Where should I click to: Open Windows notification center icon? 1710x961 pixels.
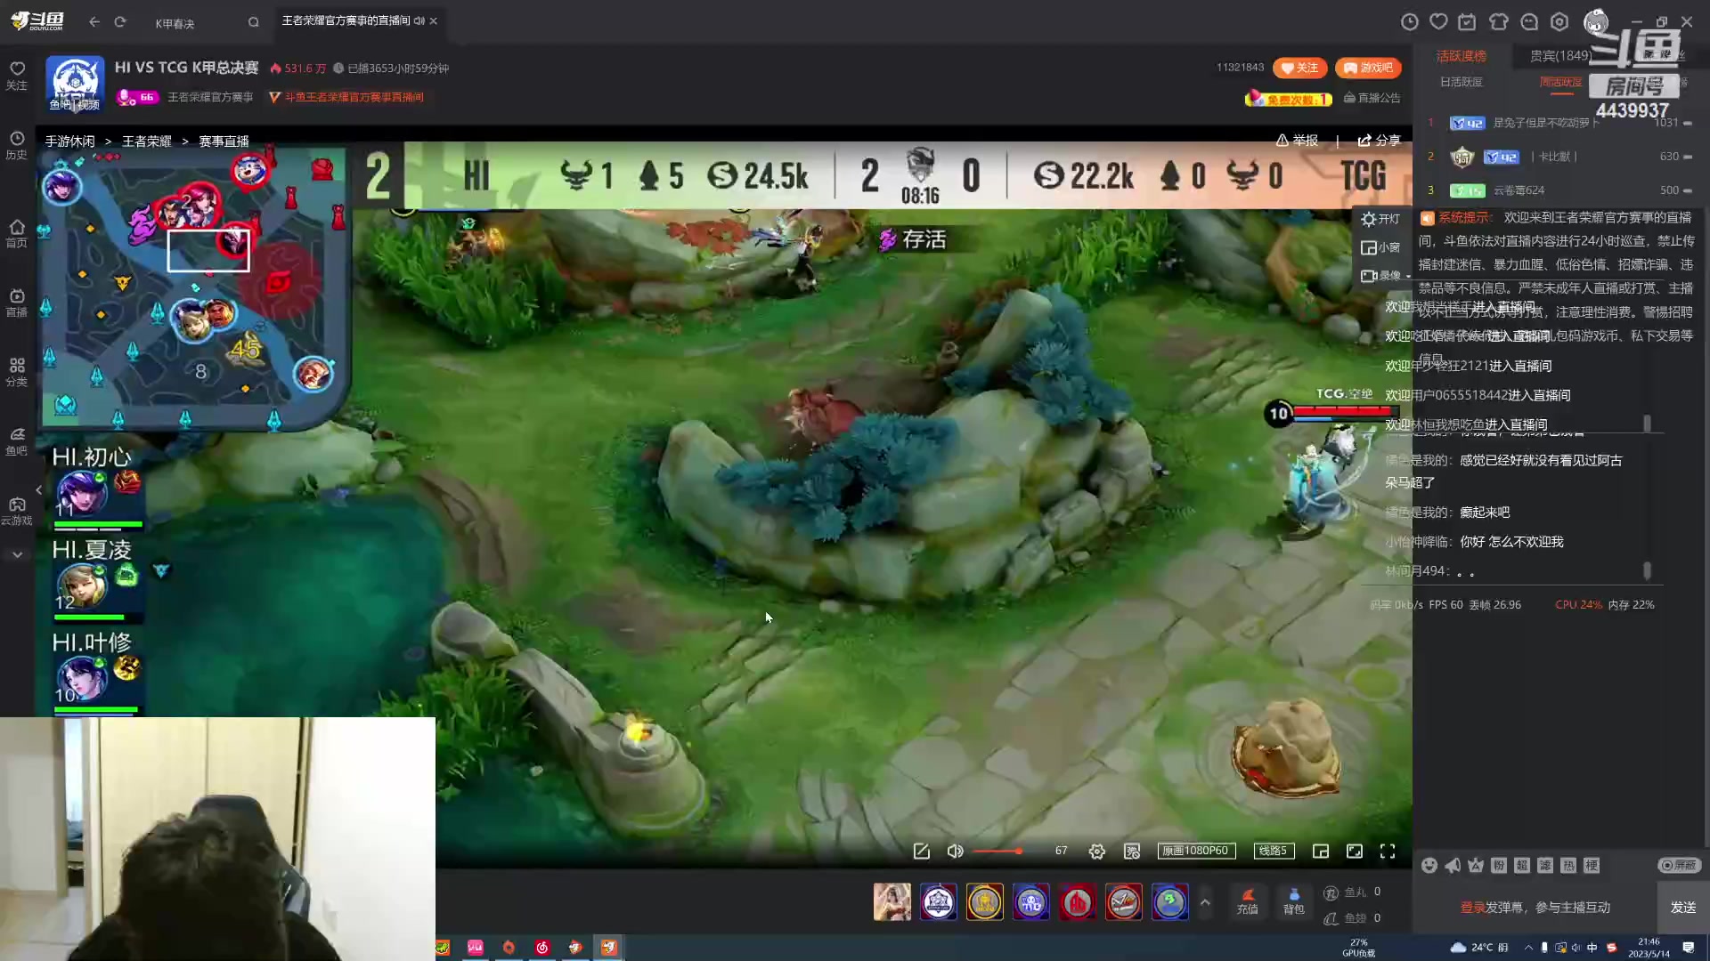pos(1689,948)
